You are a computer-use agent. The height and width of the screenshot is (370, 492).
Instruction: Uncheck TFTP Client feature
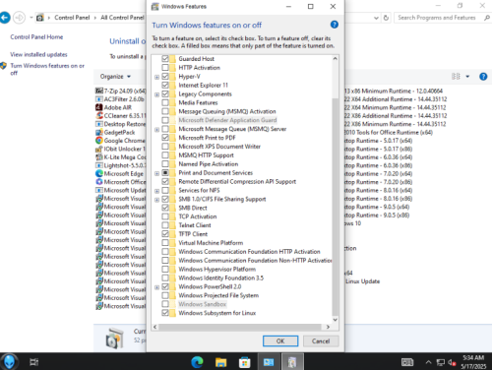(165, 234)
